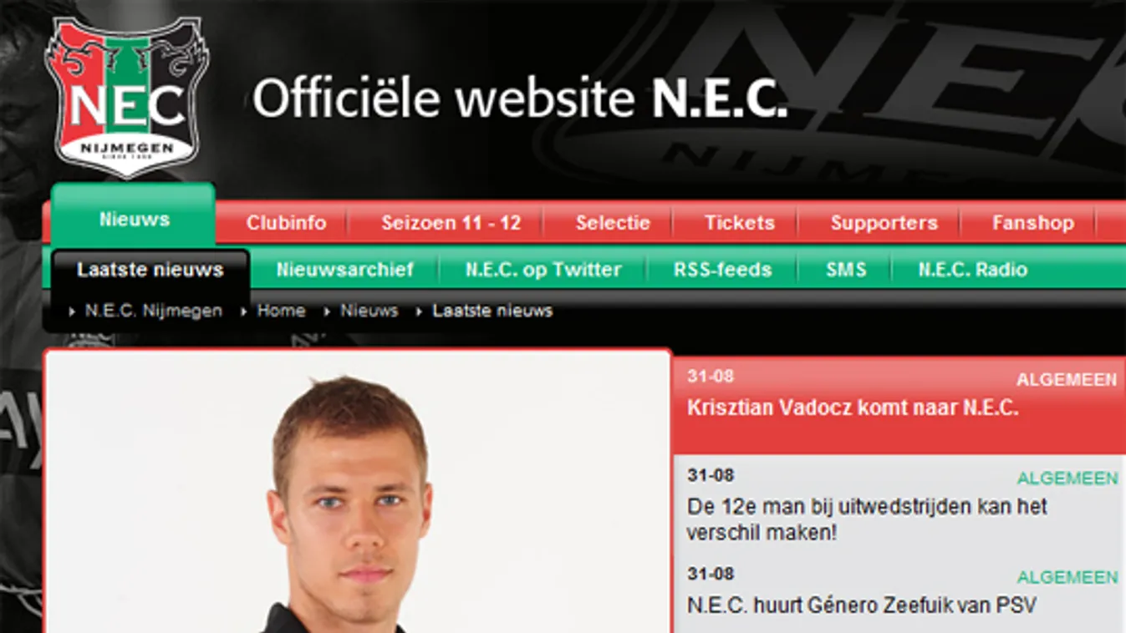The height and width of the screenshot is (633, 1126).
Task: Open Krisztian Vadocz komt naar N.E.C. headline
Action: (x=853, y=408)
